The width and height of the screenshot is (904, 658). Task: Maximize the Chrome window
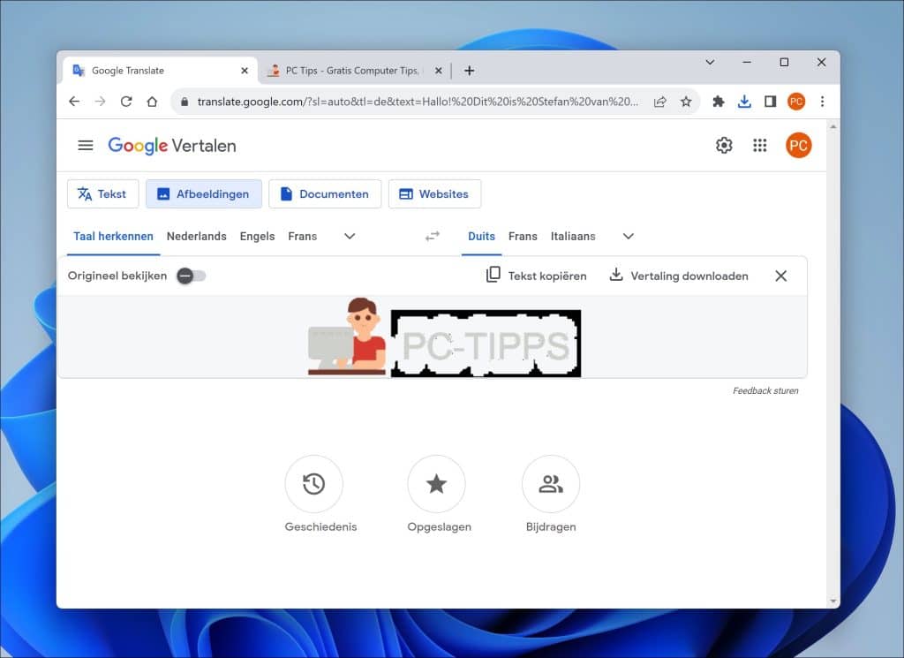coord(784,63)
